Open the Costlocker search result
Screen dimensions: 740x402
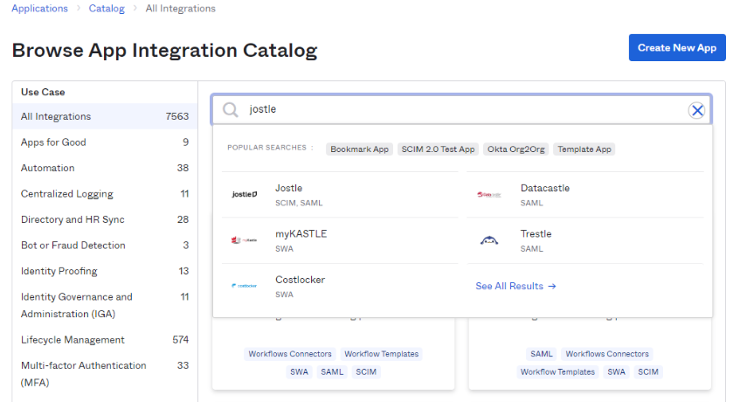(340, 287)
